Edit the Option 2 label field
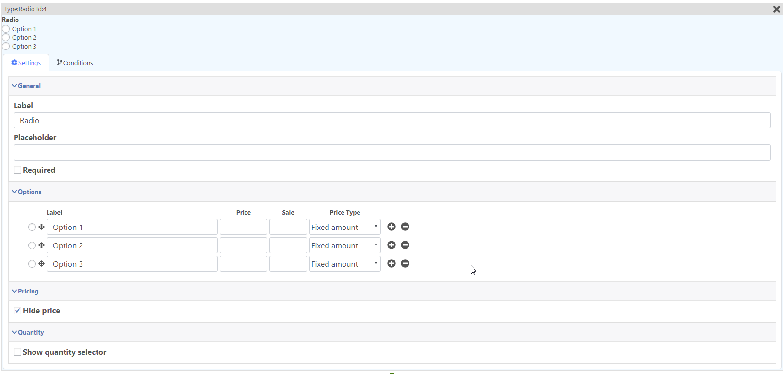The height and width of the screenshot is (374, 784). (x=132, y=245)
